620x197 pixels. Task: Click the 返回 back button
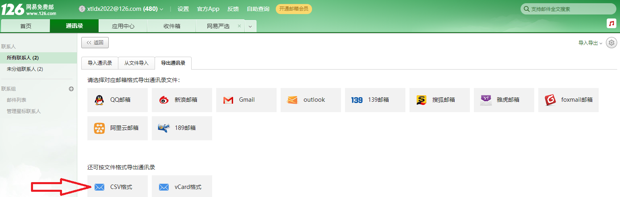pyautogui.click(x=95, y=43)
